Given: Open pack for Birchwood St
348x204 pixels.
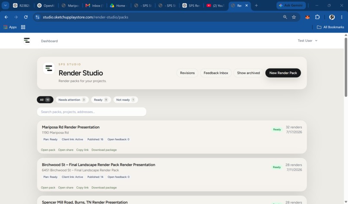Looking at the screenshot, I should 48,187.
